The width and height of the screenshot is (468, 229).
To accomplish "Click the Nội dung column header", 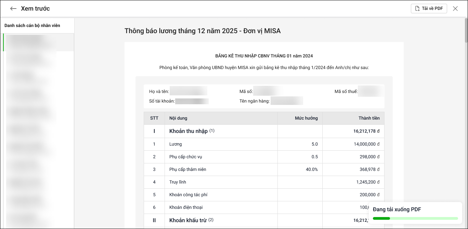I will pos(178,118).
